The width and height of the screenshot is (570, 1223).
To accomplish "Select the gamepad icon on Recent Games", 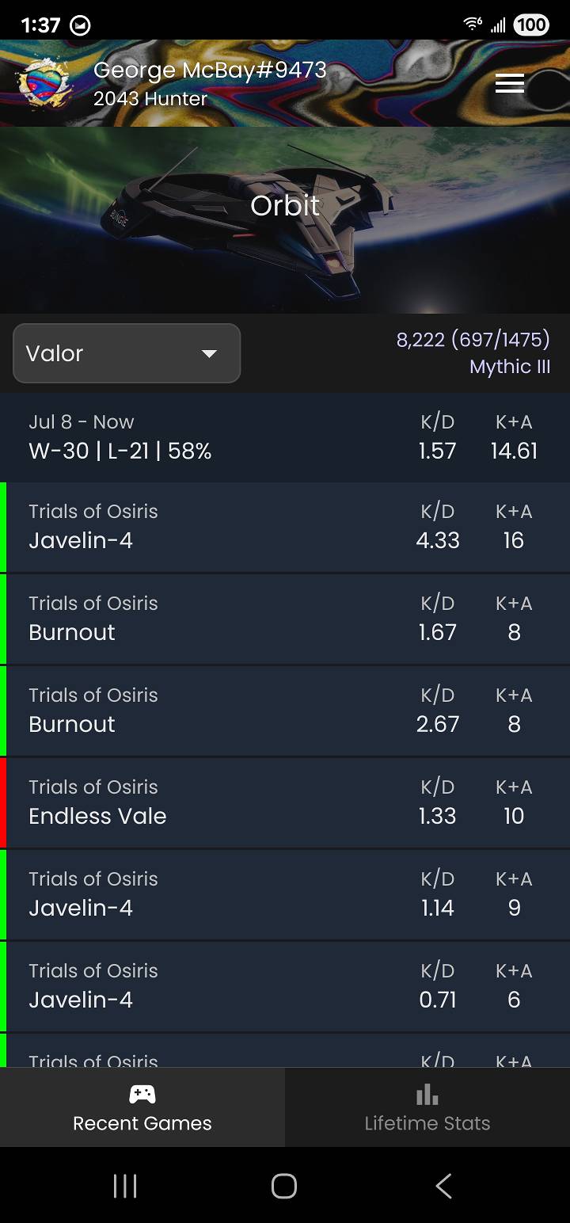I will pyautogui.click(x=142, y=1093).
